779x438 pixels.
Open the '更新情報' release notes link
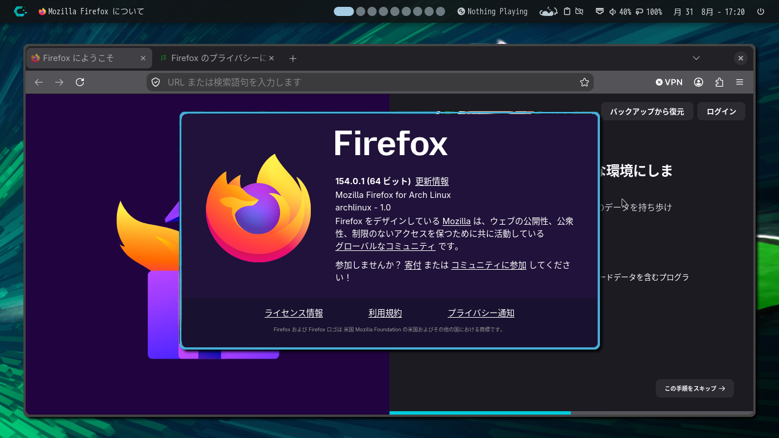click(432, 181)
